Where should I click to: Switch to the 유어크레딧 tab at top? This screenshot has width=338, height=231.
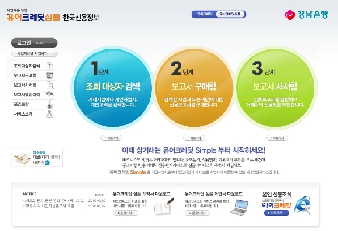point(204,14)
